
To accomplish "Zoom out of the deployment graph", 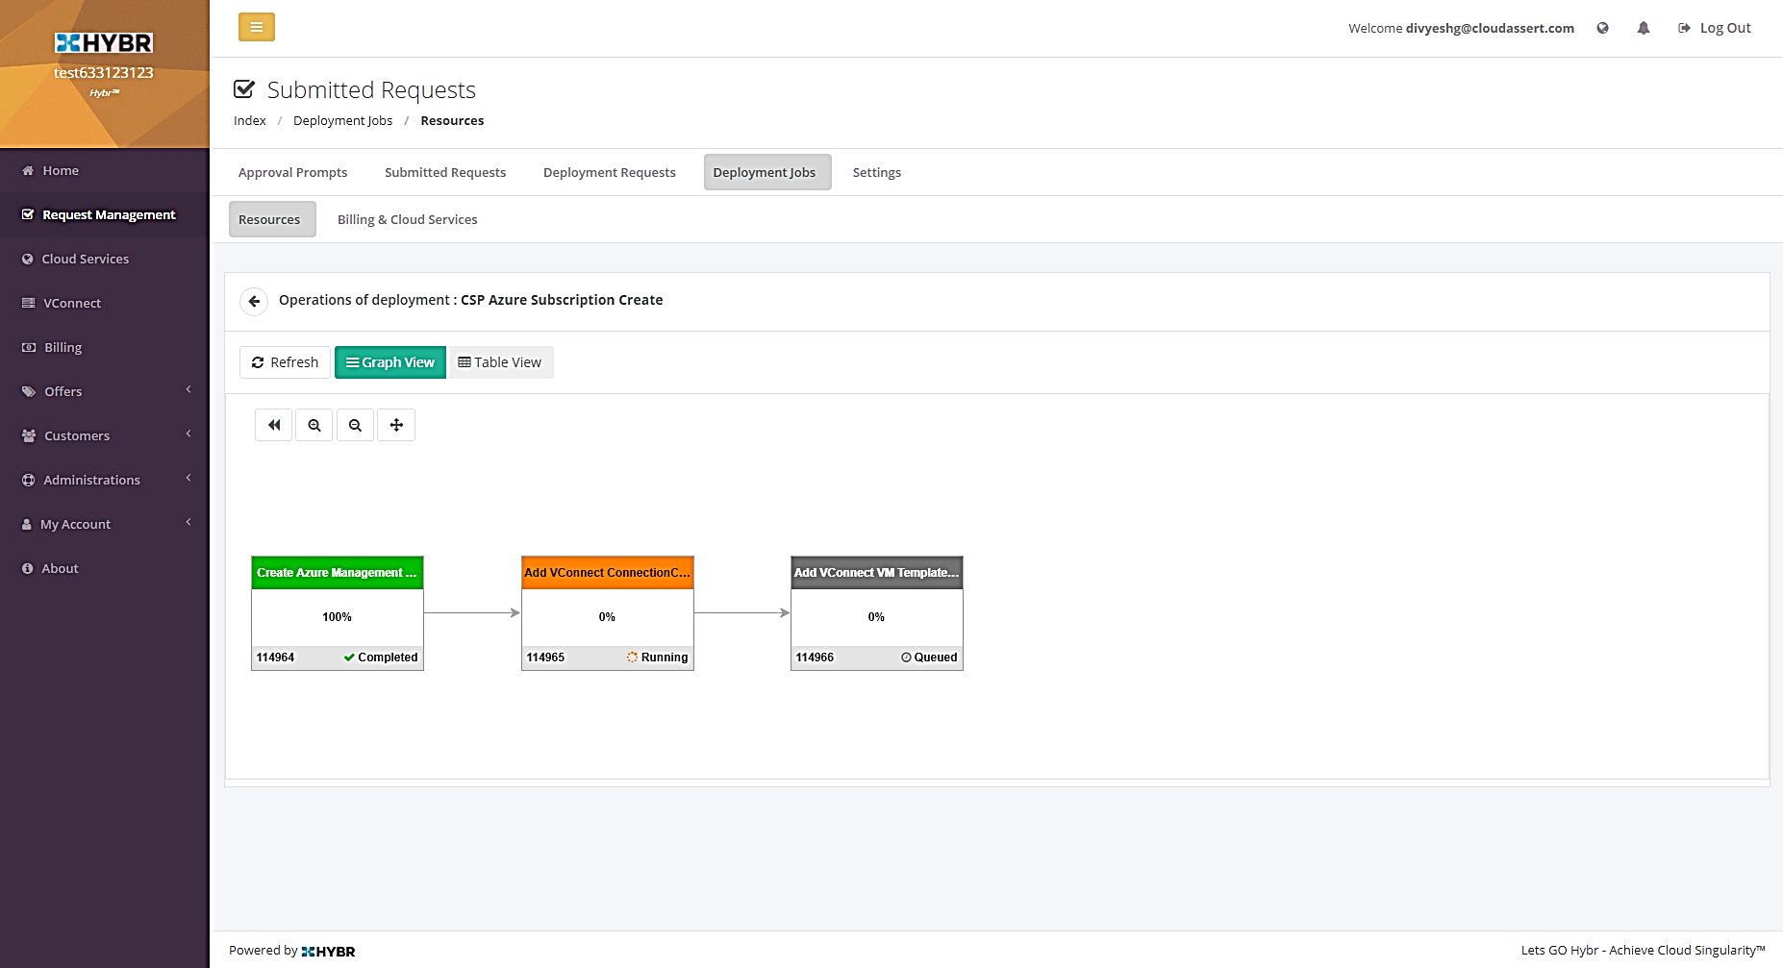I will 355,424.
